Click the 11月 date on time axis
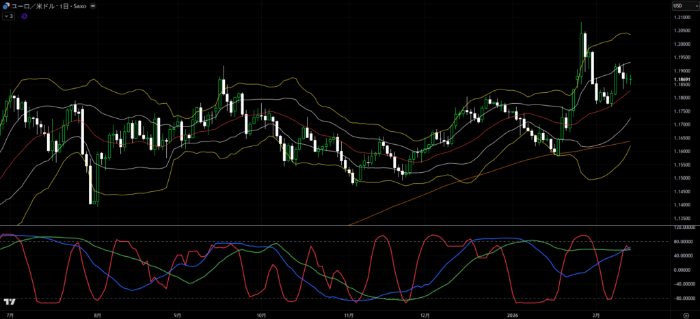The width and height of the screenshot is (700, 319). (349, 315)
